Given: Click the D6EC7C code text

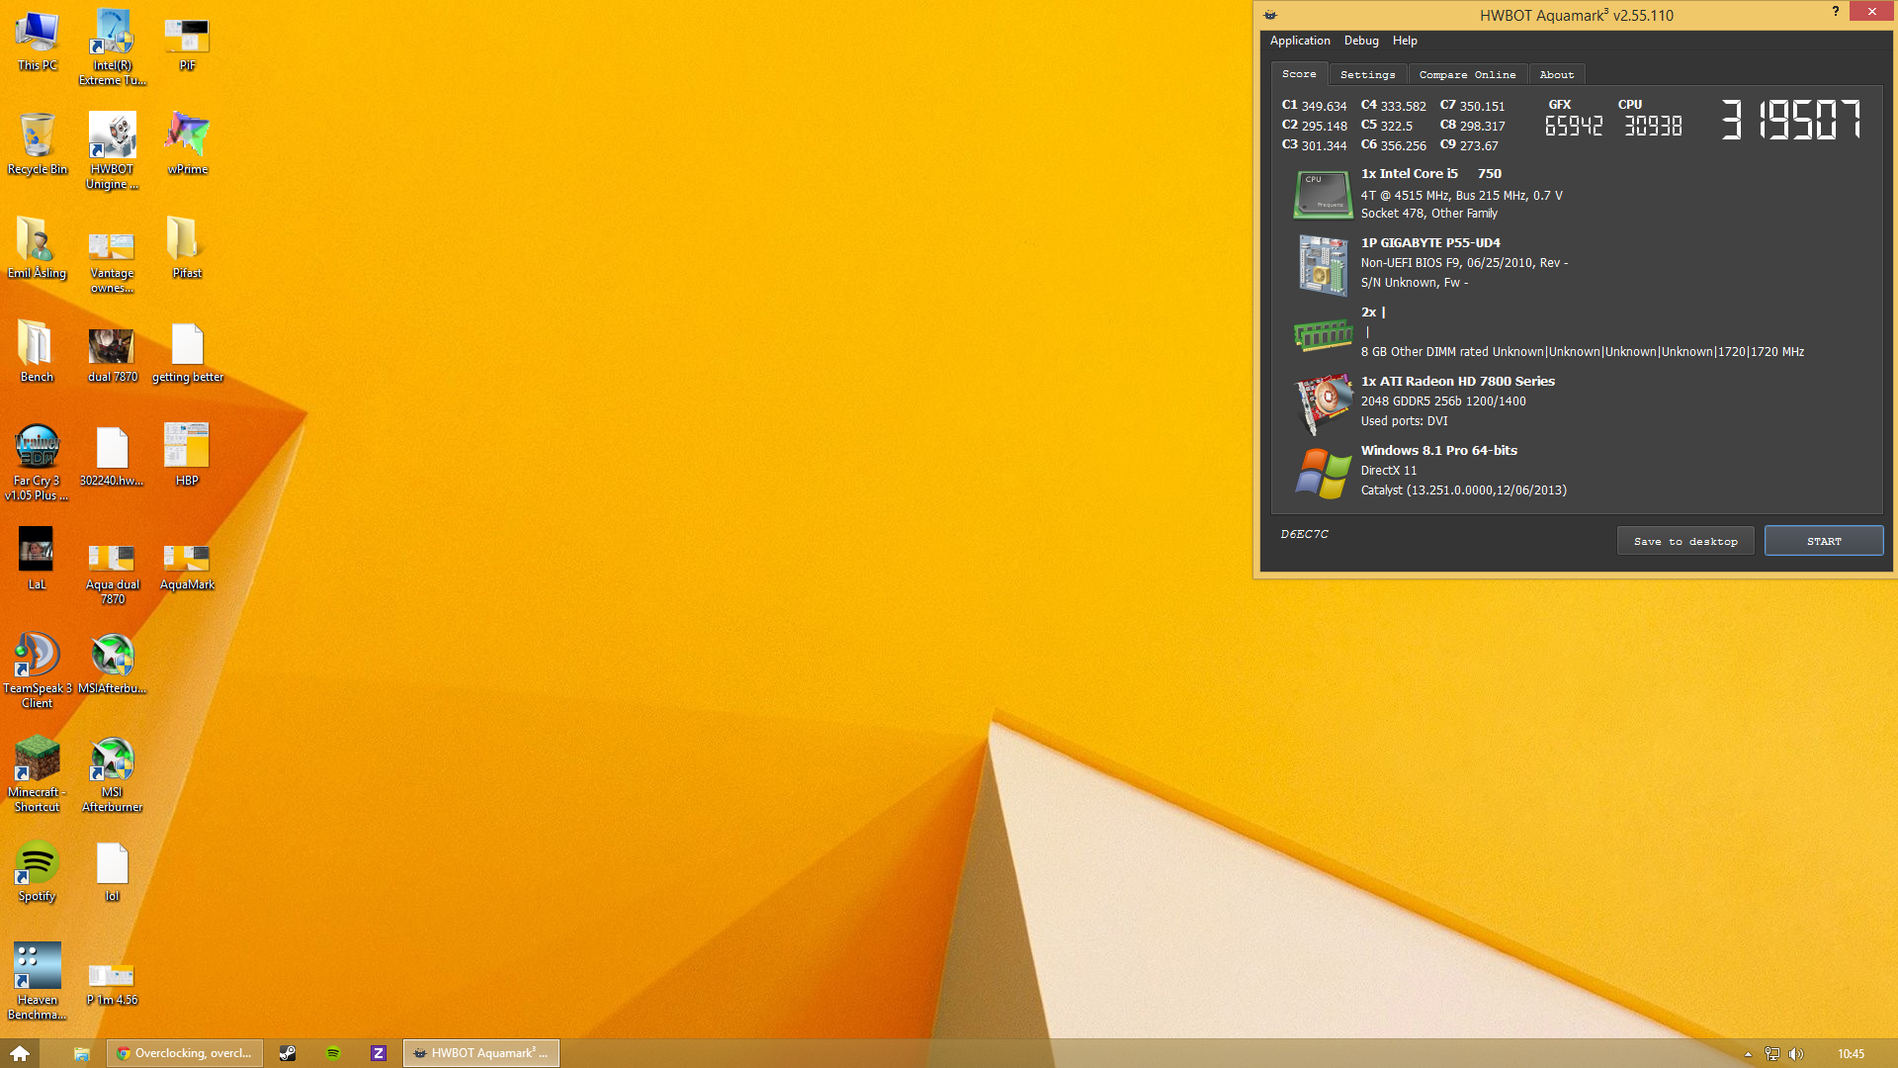Looking at the screenshot, I should 1304,534.
